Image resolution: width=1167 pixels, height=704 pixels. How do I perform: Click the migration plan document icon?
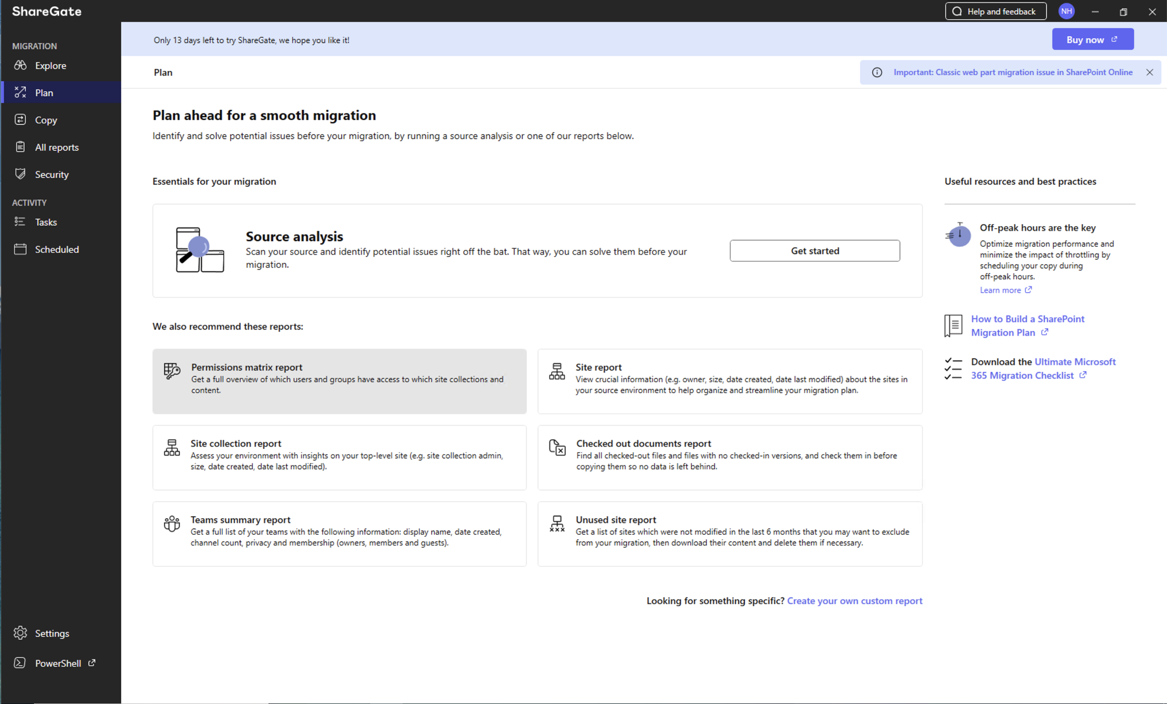coord(953,326)
